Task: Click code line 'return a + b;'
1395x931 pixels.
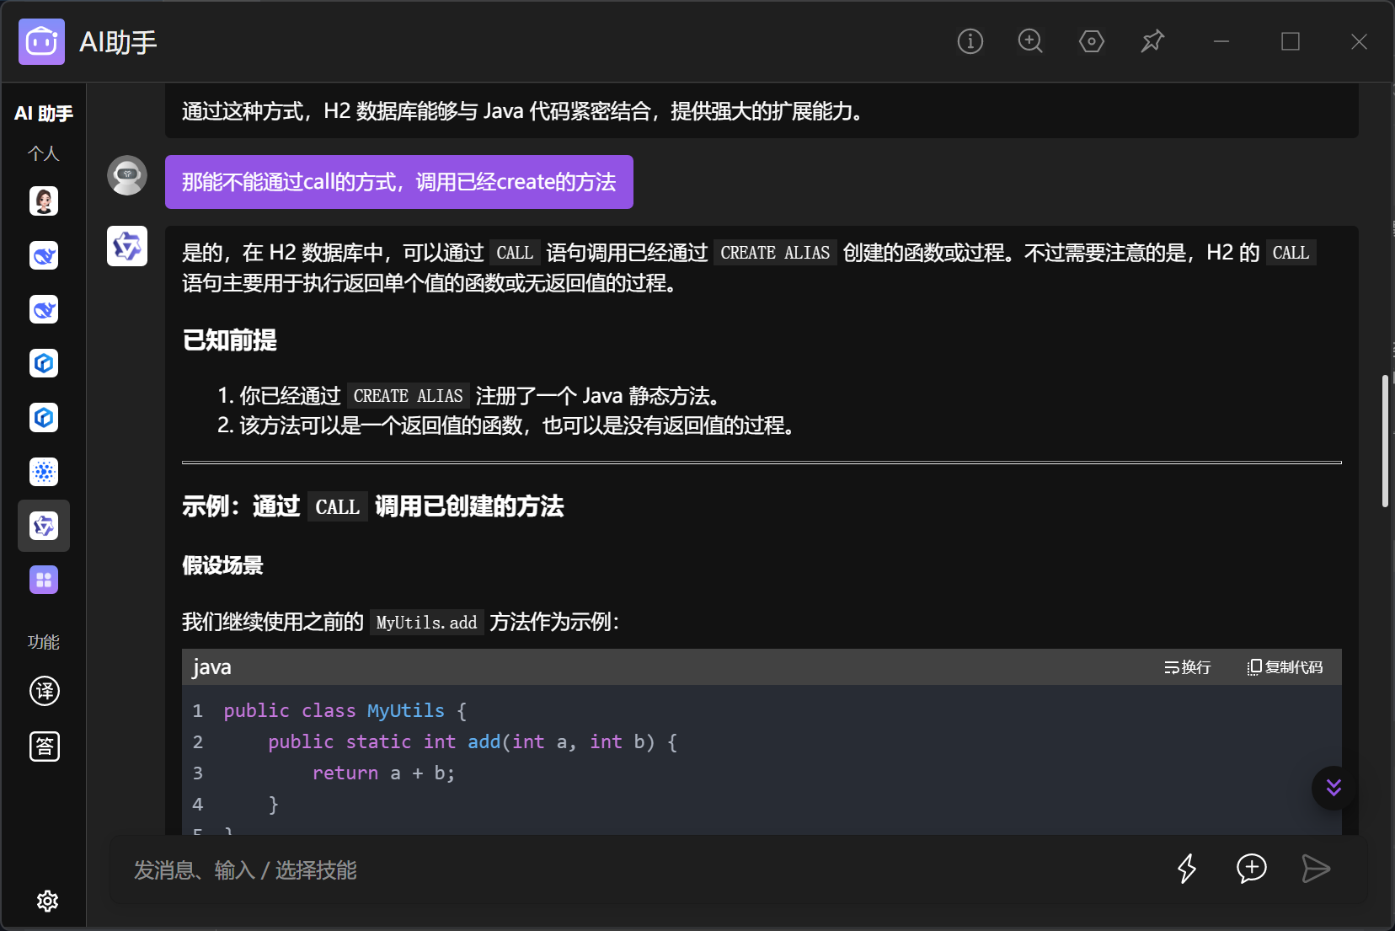Action: point(383,773)
